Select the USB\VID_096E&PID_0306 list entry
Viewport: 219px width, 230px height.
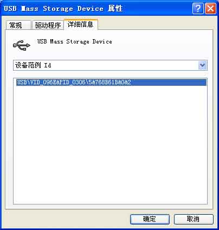point(111,82)
